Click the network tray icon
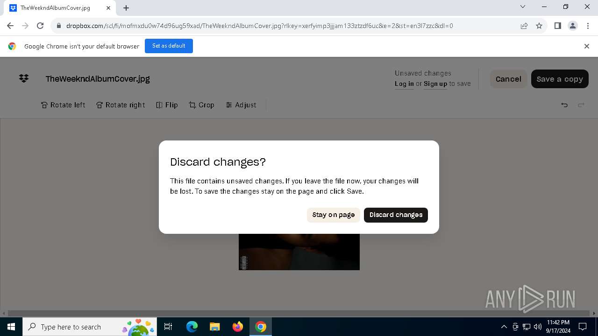Image resolution: width=598 pixels, height=336 pixels. 527,327
